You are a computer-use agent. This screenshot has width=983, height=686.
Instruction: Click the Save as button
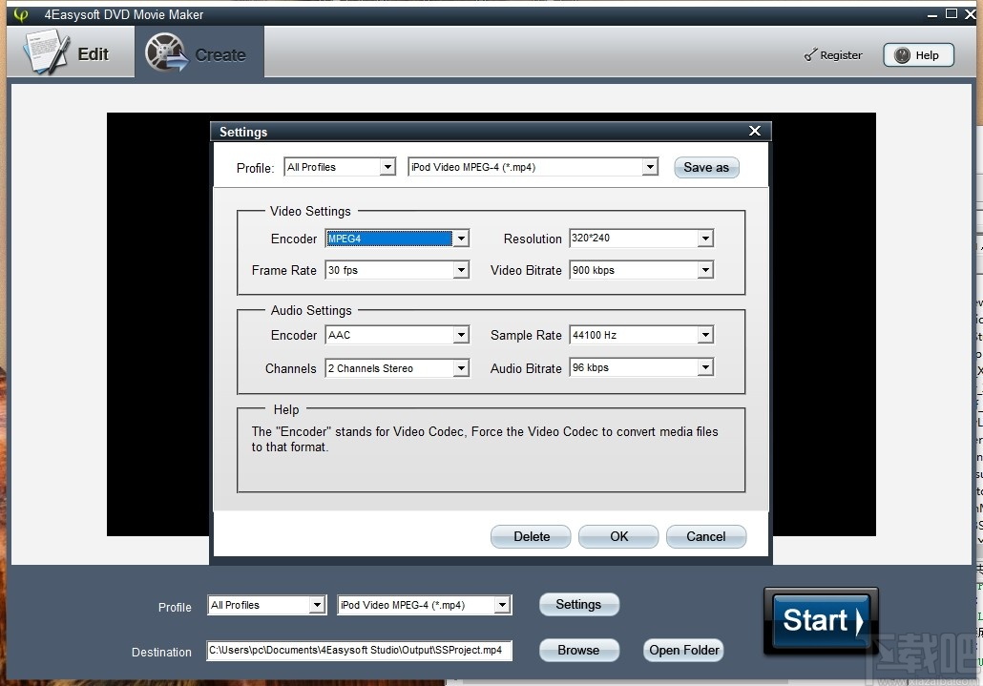point(706,167)
